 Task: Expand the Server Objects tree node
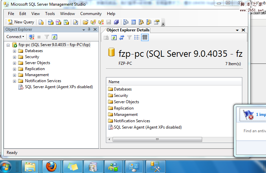[14, 63]
